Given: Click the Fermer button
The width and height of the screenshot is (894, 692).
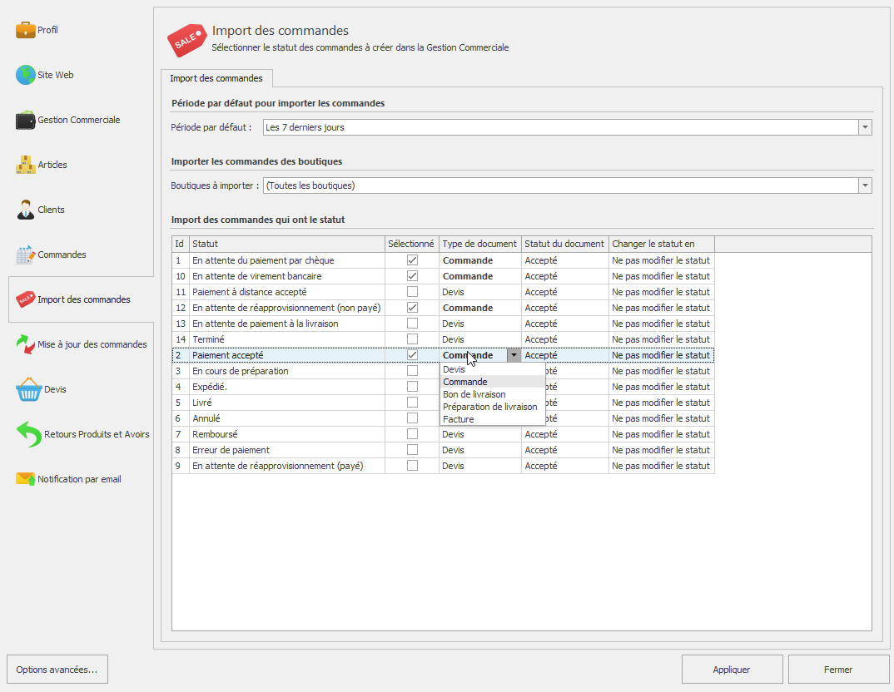Looking at the screenshot, I should pyautogui.click(x=838, y=670).
